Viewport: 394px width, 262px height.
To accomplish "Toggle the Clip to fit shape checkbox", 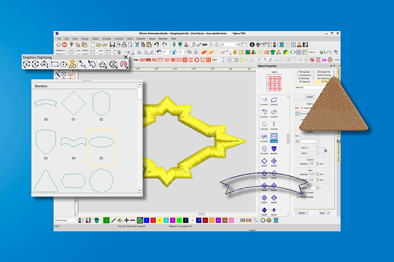I will (x=298, y=197).
